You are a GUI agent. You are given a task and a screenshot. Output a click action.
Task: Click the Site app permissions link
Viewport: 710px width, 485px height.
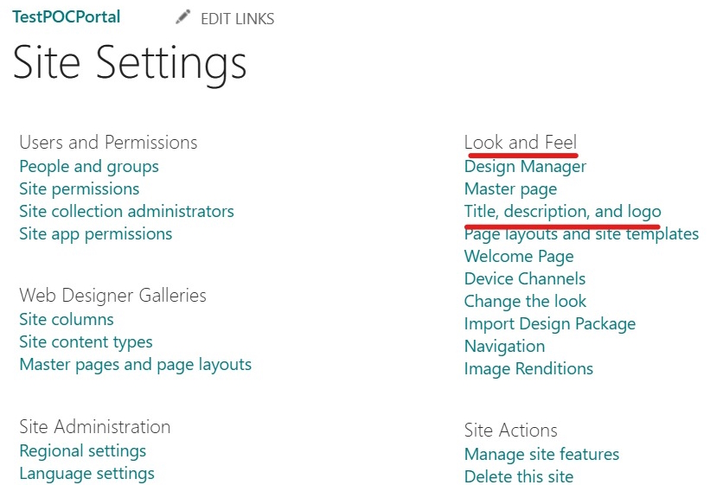tap(95, 233)
